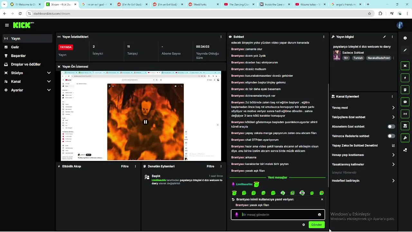Open Yapay Zeka ile Sohbet Denetimi link
The height and width of the screenshot is (232, 412).
(363, 145)
